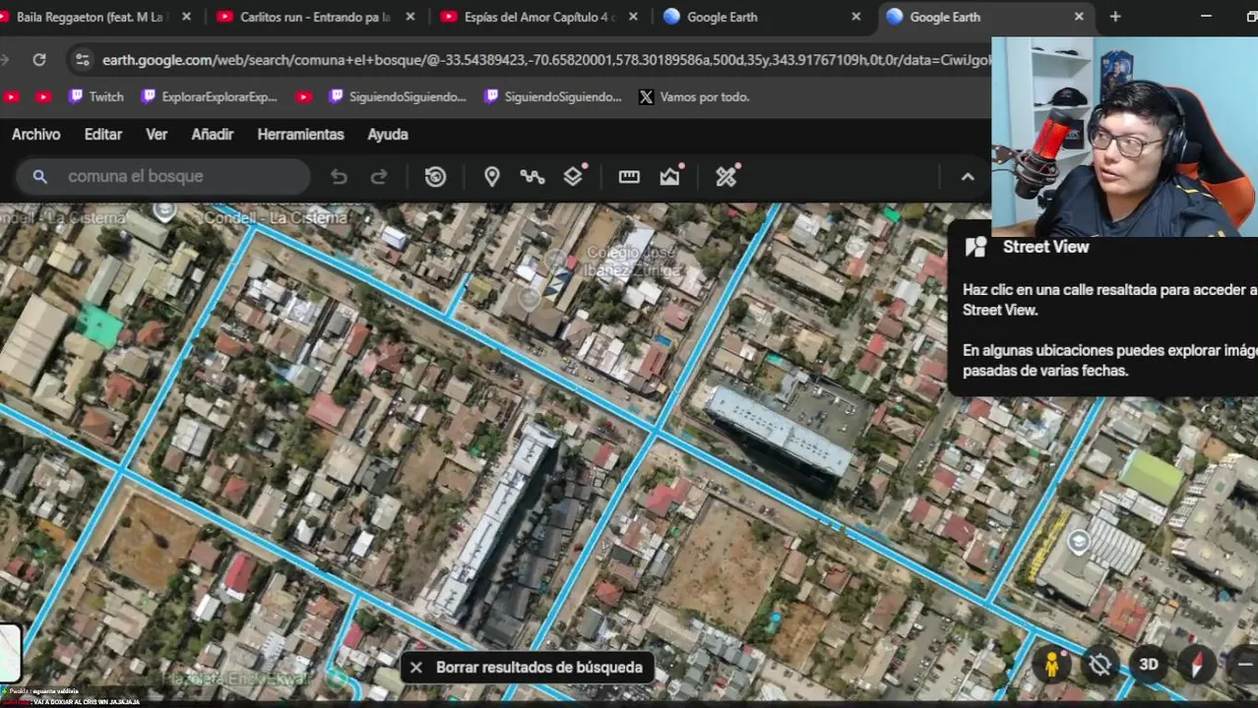The image size is (1258, 708).
Task: Click the crossed-out location target button
Action: (1100, 665)
